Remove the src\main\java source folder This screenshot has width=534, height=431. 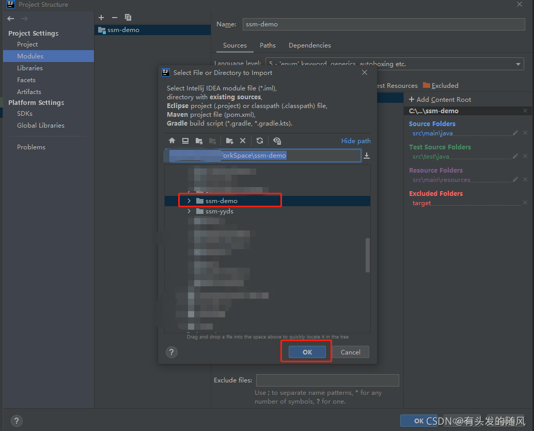[x=525, y=133]
